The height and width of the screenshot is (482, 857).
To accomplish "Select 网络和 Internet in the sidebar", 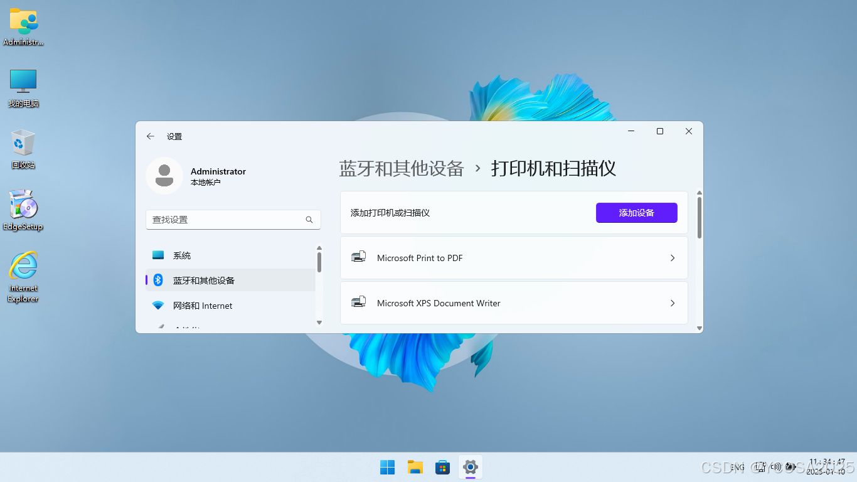I will (x=230, y=306).
